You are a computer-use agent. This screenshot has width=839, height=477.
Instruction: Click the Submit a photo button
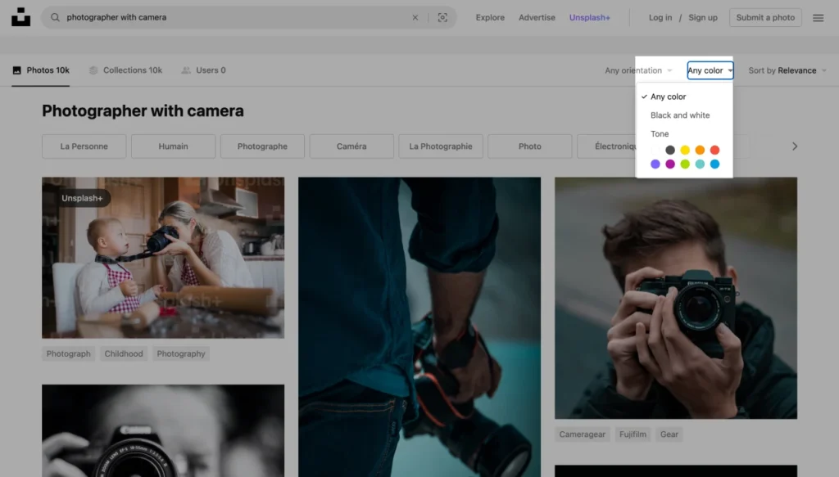pos(764,16)
